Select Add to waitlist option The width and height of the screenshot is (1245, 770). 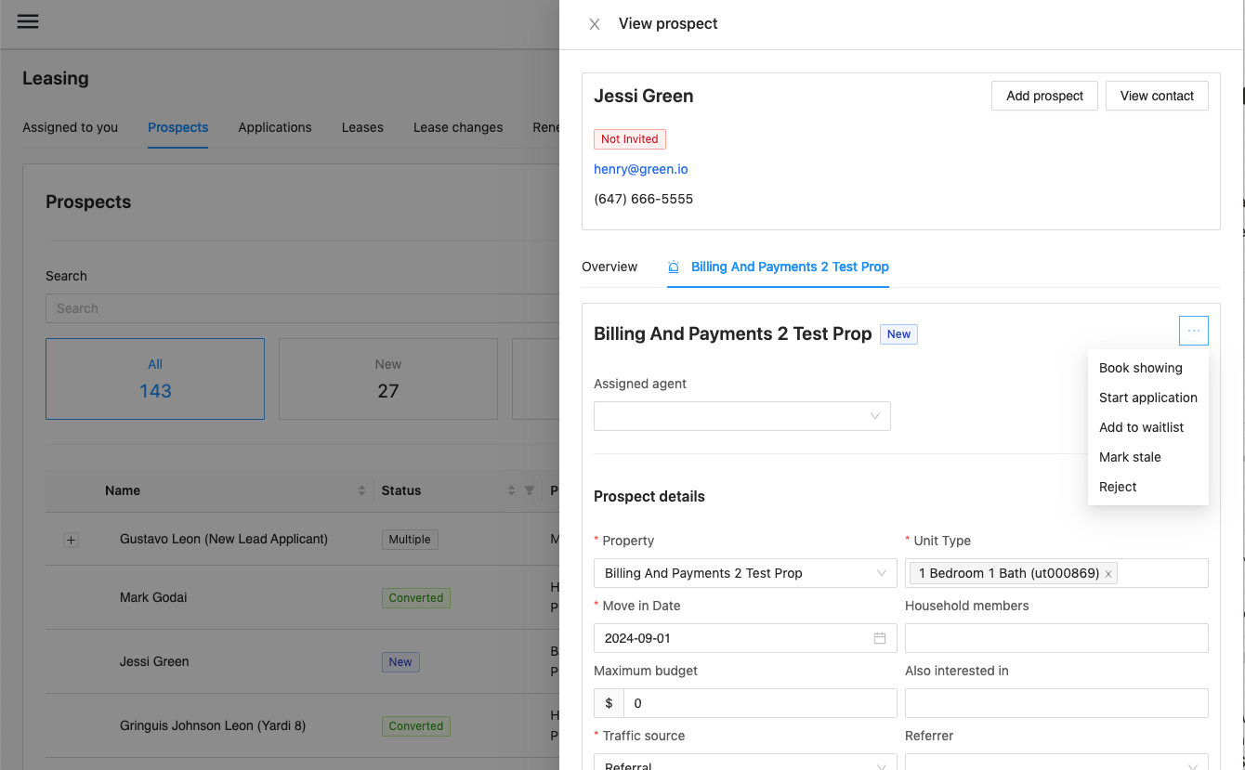tap(1148, 427)
